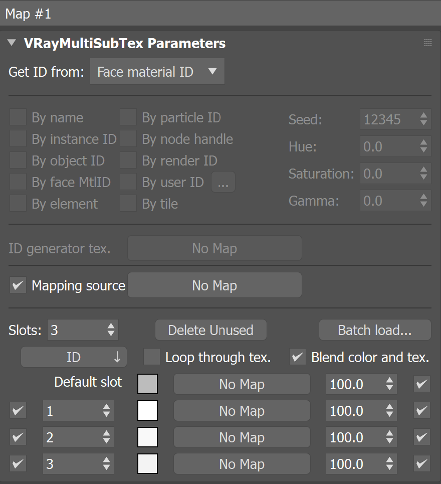This screenshot has width=441, height=484.
Task: Assign a map to Mapping source No Map
Action: pos(214,285)
